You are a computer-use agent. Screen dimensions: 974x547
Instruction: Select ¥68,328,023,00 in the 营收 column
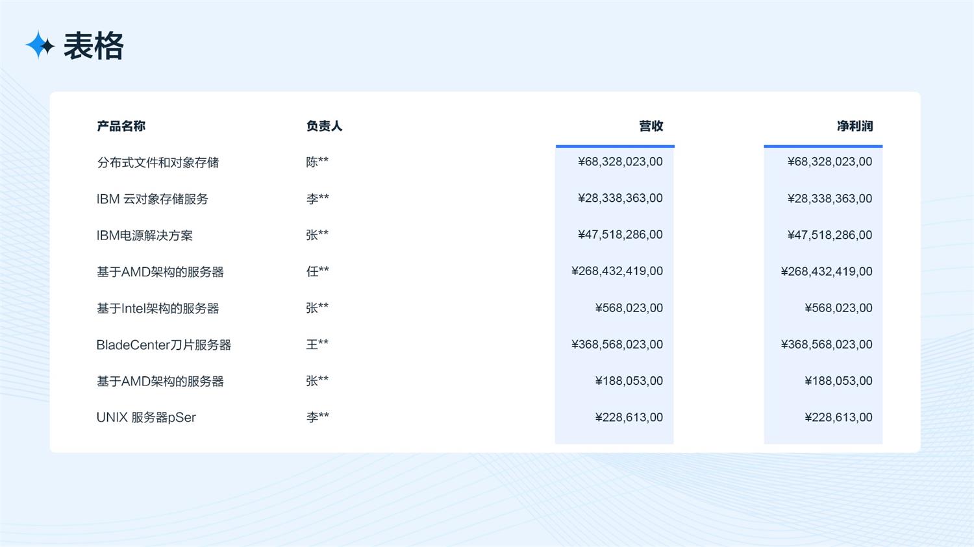620,162
